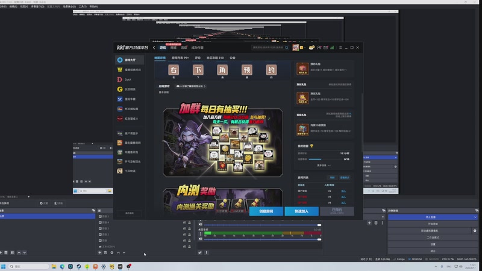Image resolution: width=482 pixels, height=271 pixels.
Task: Toggle visibility eye for 文本 (GDI+) source
Action: (184, 246)
